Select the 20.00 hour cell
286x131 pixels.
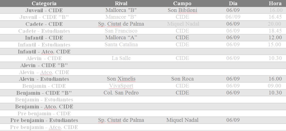coord(274,24)
